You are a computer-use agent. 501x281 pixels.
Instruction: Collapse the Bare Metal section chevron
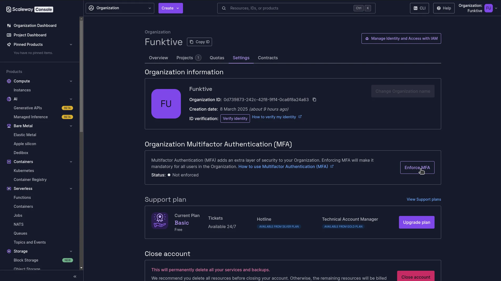point(71,126)
